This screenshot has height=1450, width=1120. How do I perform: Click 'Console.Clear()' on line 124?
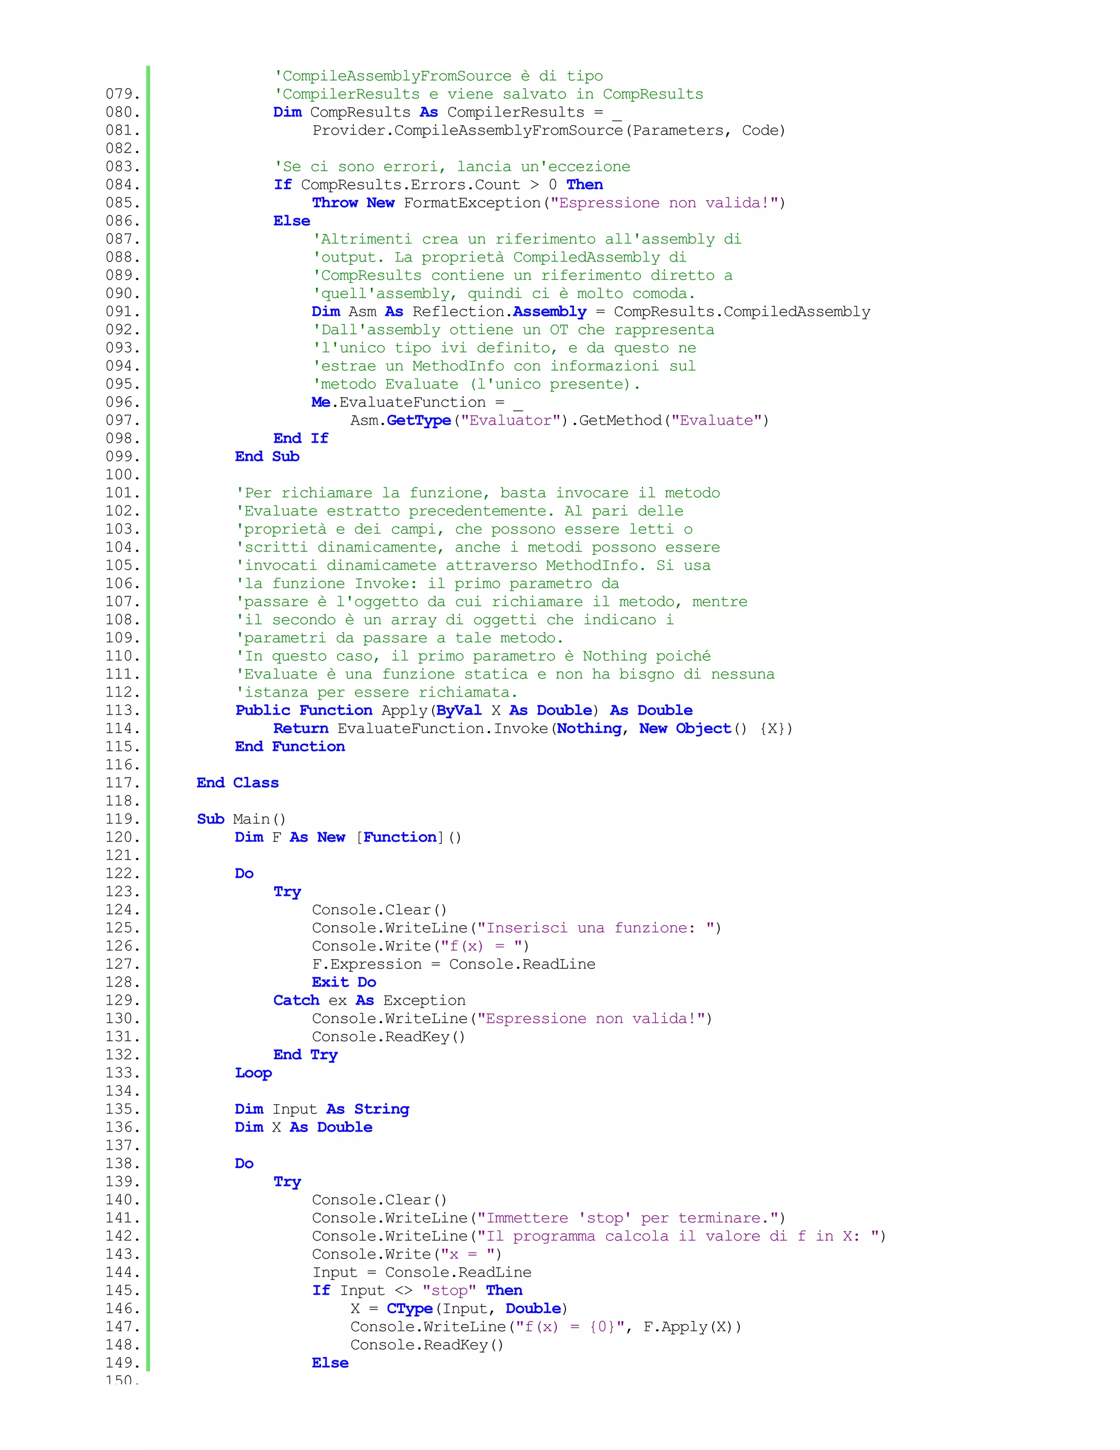(380, 910)
